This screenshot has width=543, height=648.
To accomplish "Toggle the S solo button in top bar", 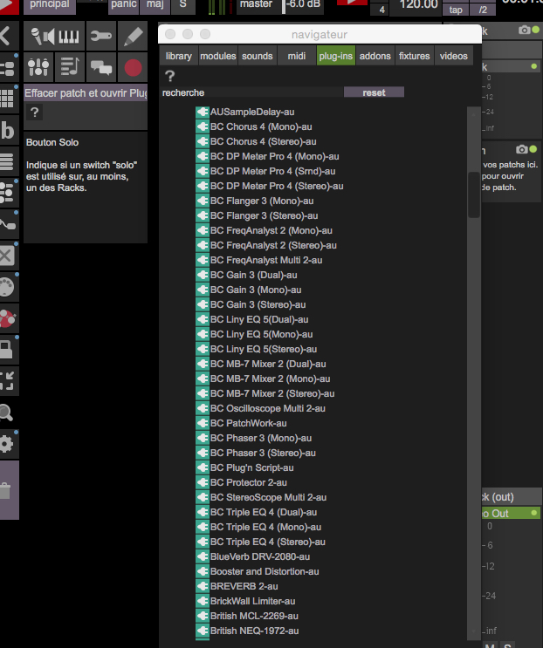I will (x=182, y=5).
